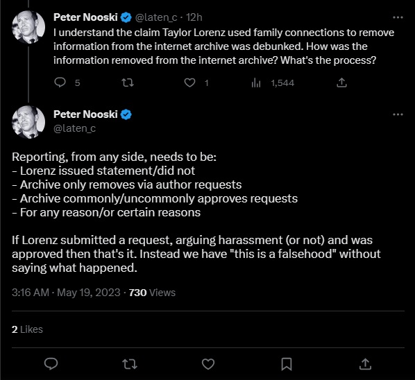This screenshot has width=415, height=380.
Task: Click the main tweet's profile avatar
Action: [28, 122]
